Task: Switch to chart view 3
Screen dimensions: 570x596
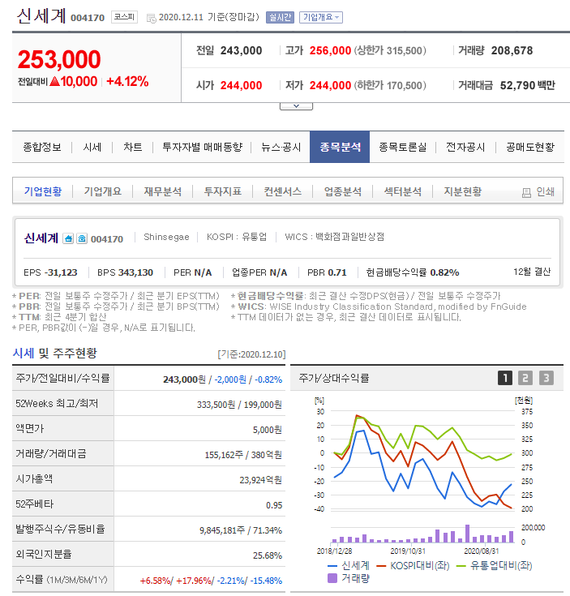Action: click(546, 378)
